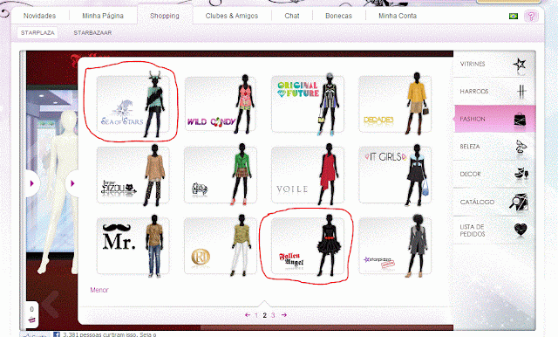Go to next shop page arrow

coord(284,315)
